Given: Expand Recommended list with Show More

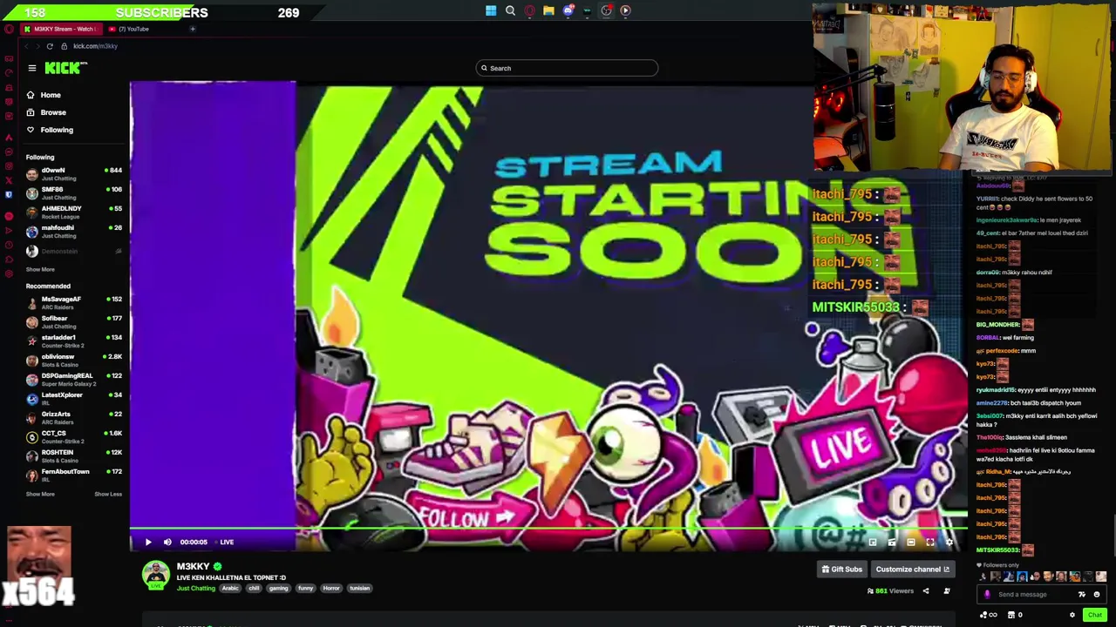Looking at the screenshot, I should (x=40, y=494).
